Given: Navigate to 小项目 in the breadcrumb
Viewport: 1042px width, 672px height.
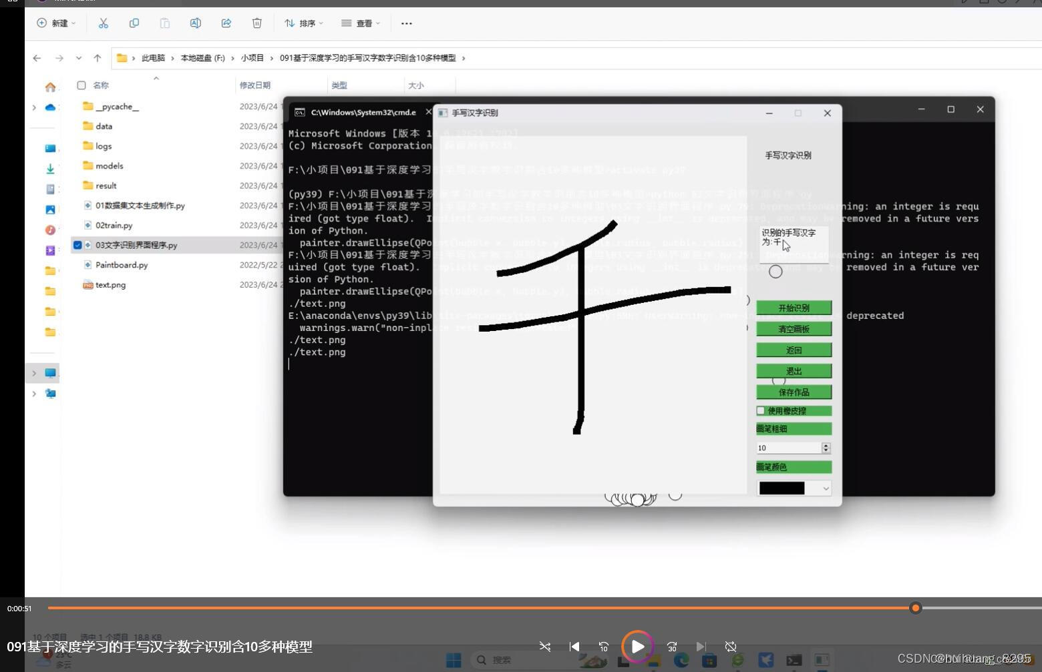Looking at the screenshot, I should point(252,58).
